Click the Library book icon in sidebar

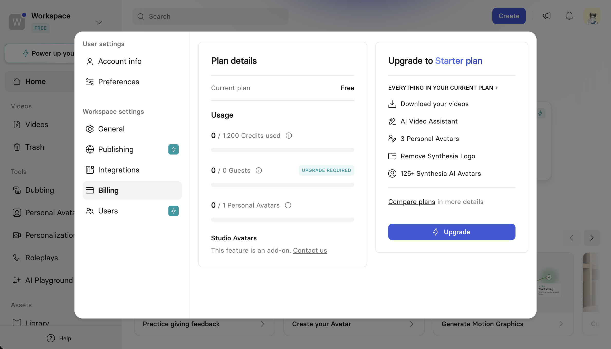click(x=17, y=323)
